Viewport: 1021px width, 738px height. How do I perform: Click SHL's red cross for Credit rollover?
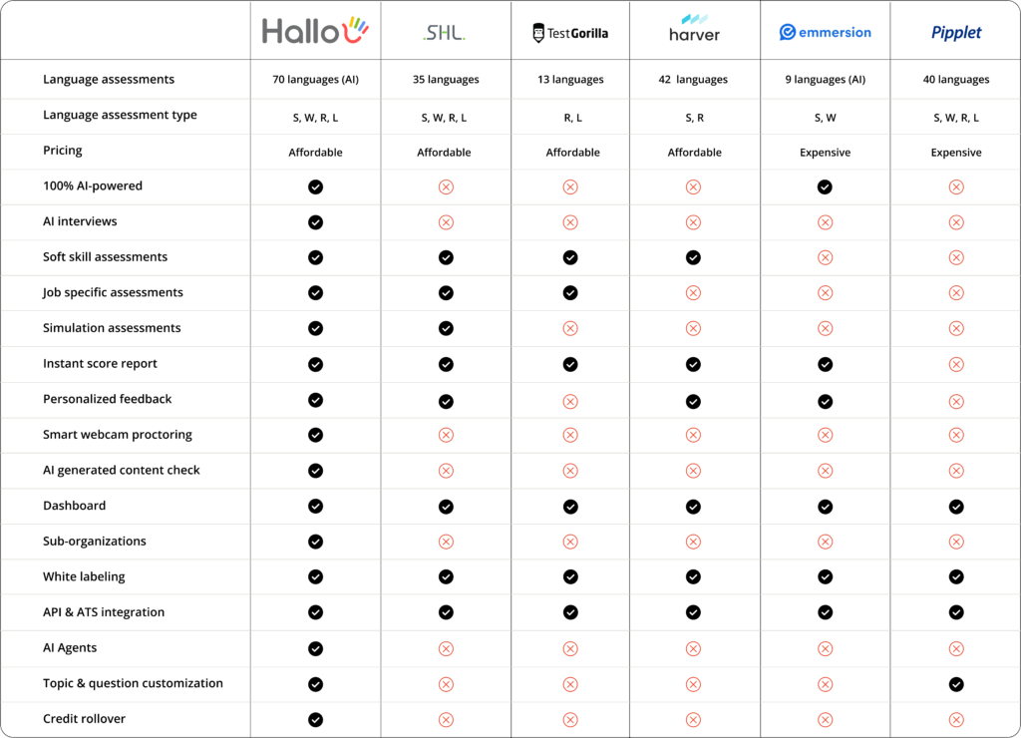coord(446,720)
